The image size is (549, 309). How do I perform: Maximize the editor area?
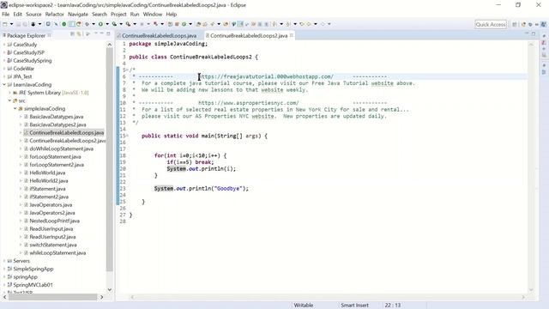click(534, 33)
